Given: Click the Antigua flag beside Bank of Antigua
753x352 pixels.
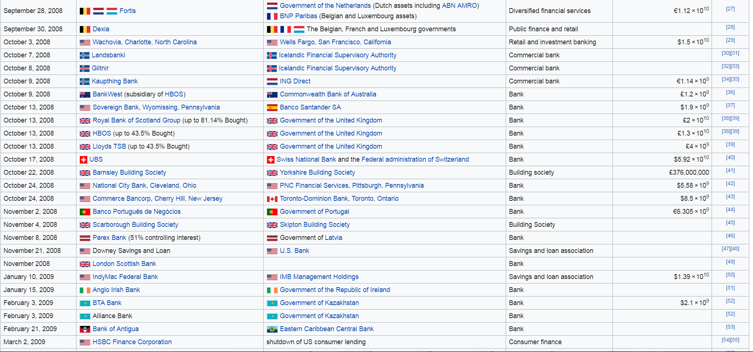Looking at the screenshot, I should click(85, 329).
